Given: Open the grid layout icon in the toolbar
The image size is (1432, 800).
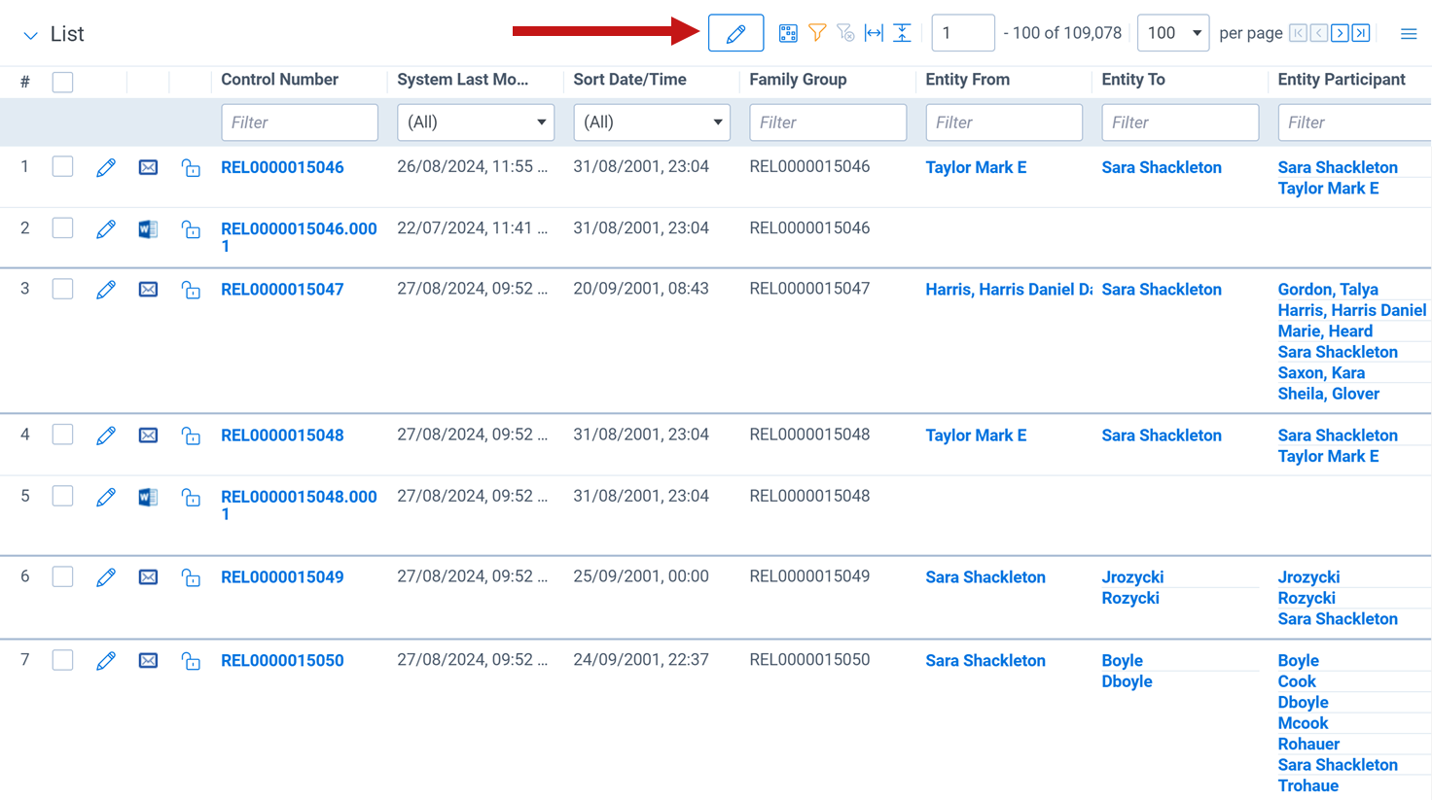Looking at the screenshot, I should click(788, 33).
